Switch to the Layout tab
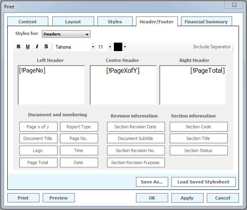The image size is (247, 210). (73, 21)
